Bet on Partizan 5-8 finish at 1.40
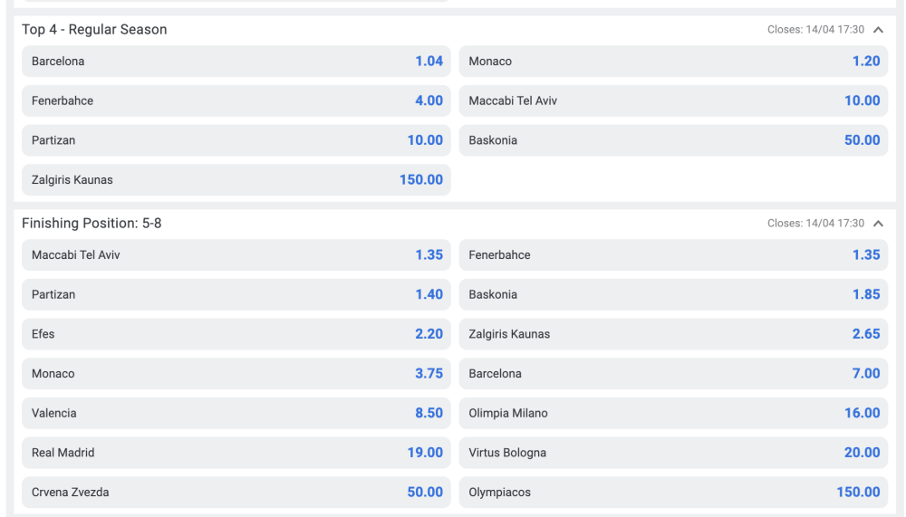Image resolution: width=906 pixels, height=517 pixels. click(x=236, y=294)
